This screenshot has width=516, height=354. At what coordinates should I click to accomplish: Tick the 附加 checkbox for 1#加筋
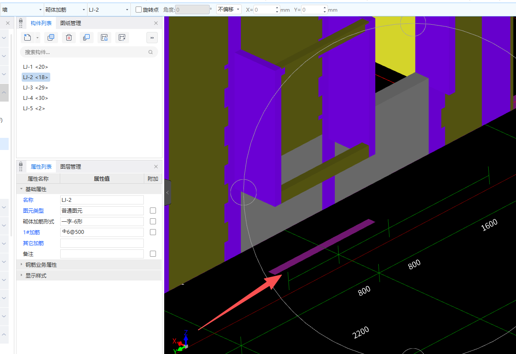pos(153,232)
